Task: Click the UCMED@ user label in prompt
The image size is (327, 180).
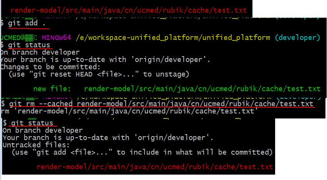Action: pos(18,38)
